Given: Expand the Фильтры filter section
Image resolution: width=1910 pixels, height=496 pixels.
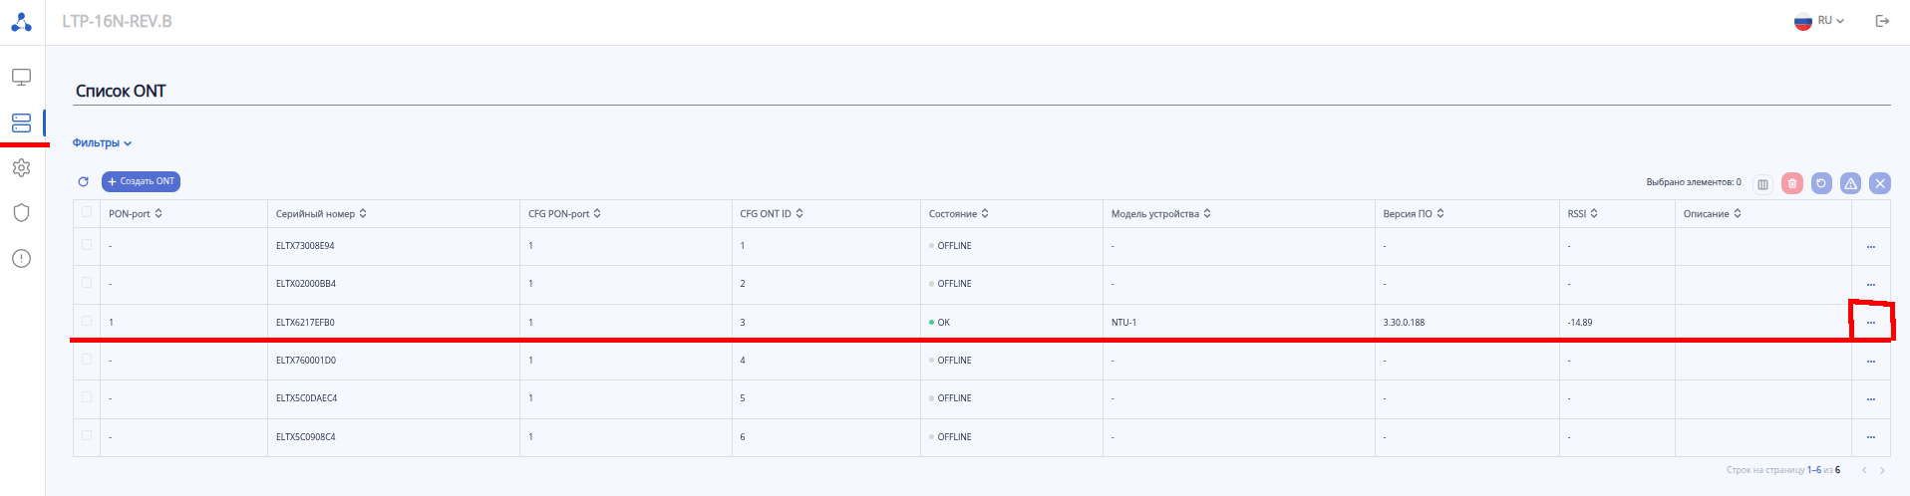Looking at the screenshot, I should tap(102, 143).
